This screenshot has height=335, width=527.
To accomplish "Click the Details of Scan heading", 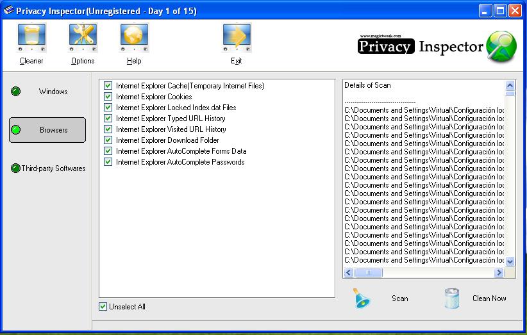I will (x=367, y=85).
